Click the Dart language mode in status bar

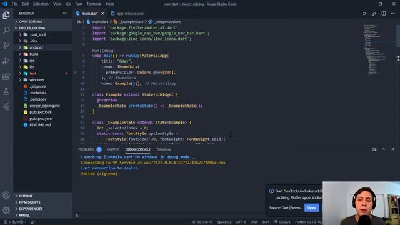tap(266, 222)
